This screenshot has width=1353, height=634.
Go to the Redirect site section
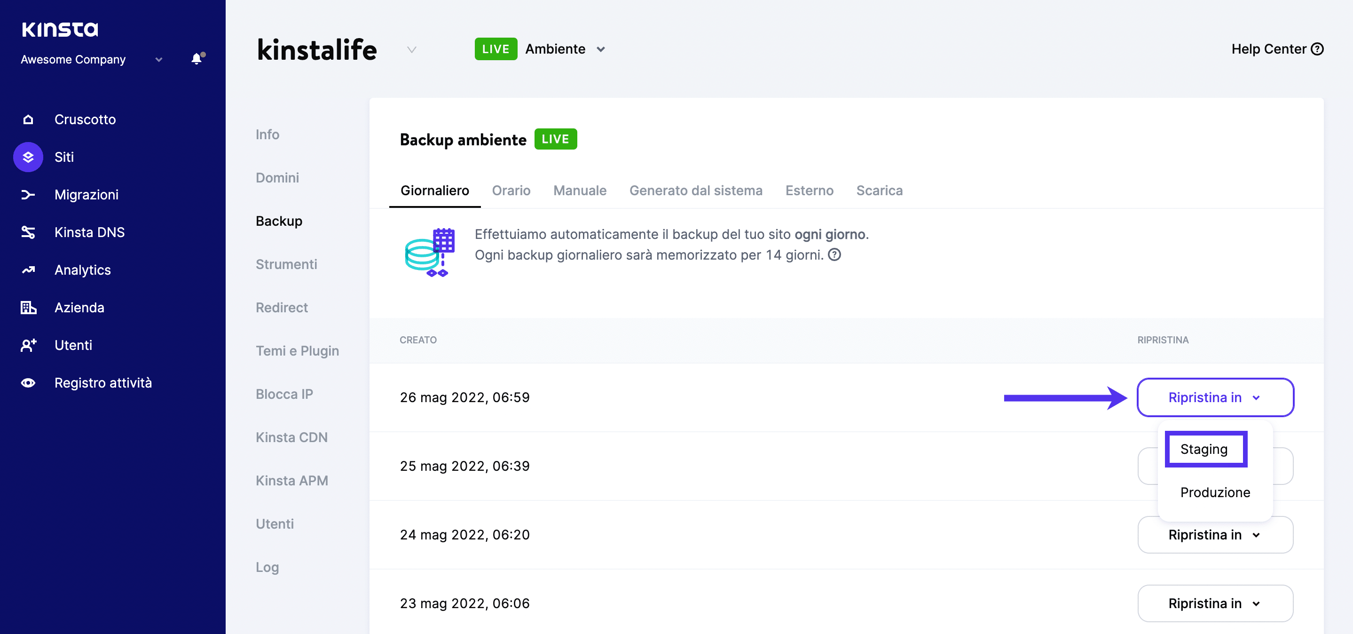(282, 308)
